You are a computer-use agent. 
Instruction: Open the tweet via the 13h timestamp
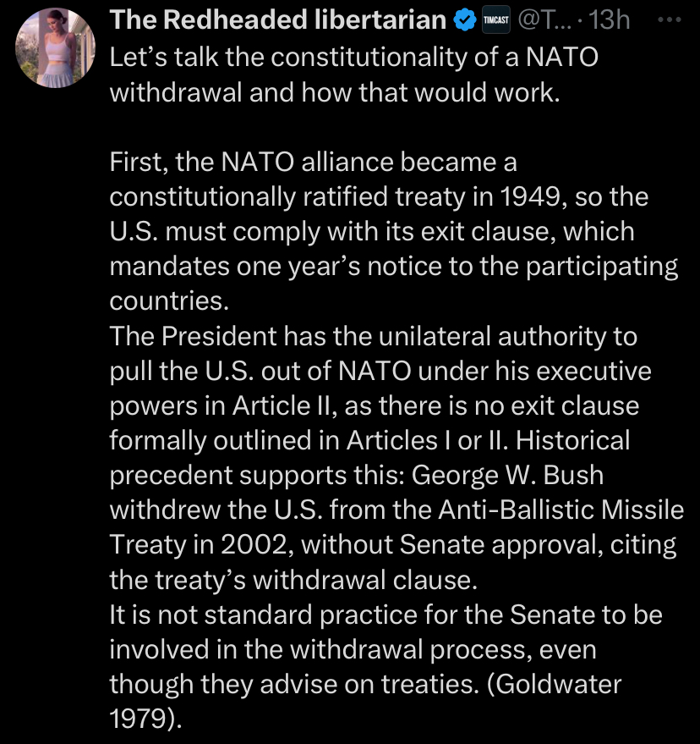pos(610,20)
